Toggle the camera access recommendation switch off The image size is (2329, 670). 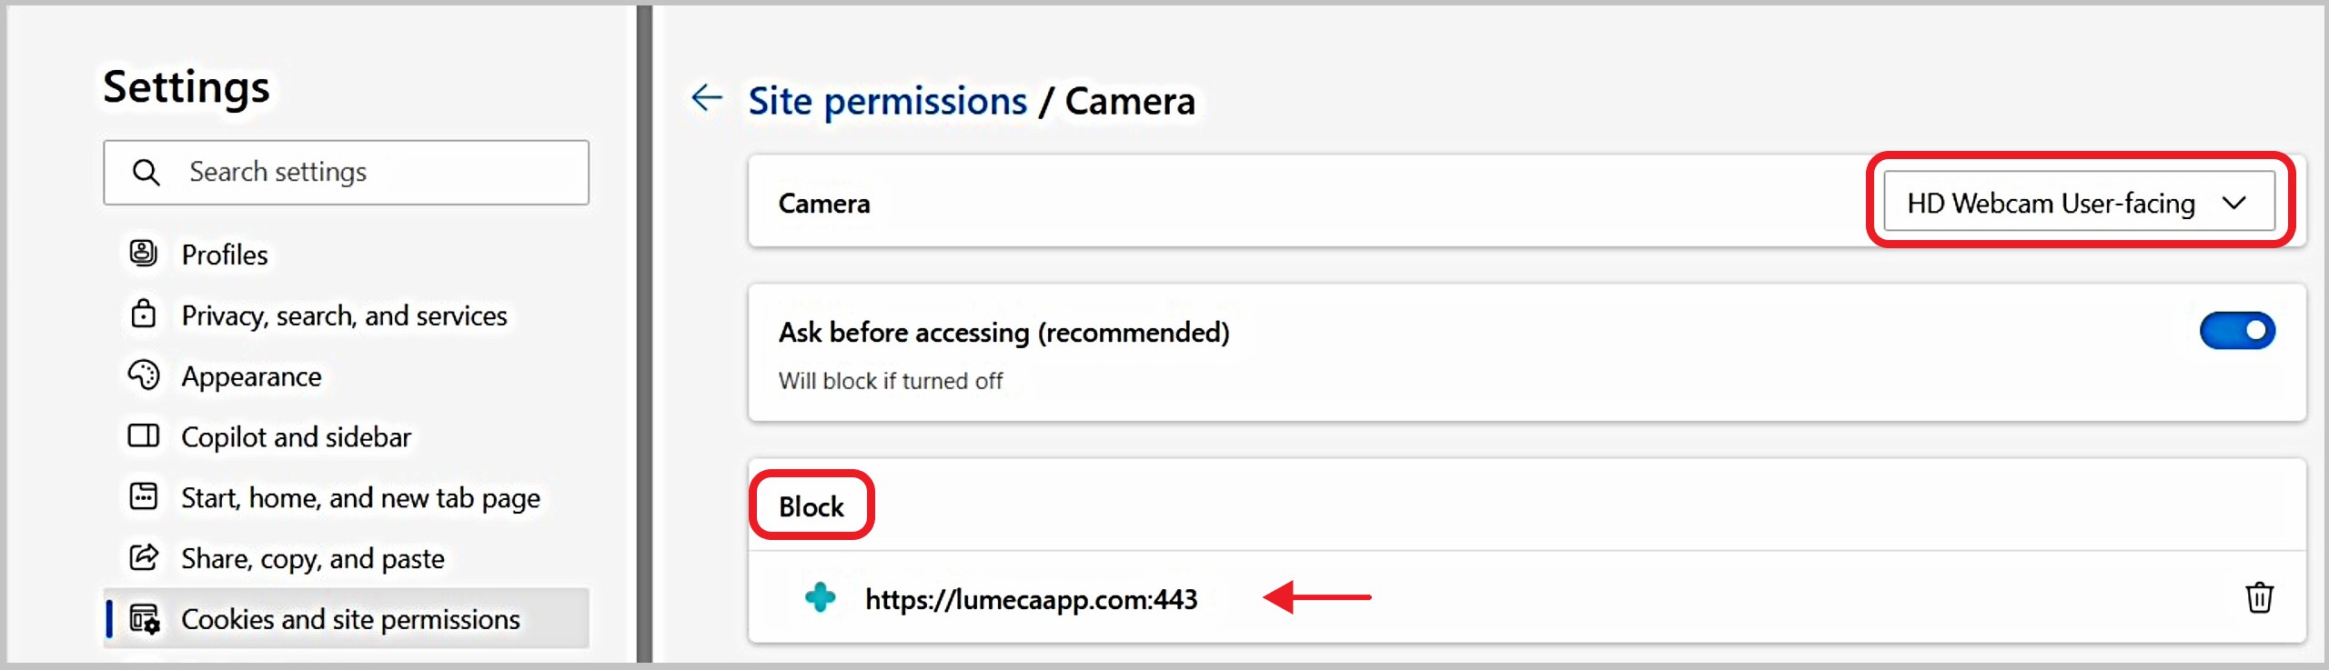point(2237,331)
